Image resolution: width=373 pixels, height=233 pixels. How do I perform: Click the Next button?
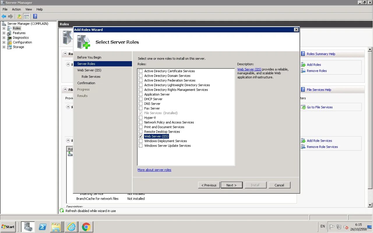232,185
